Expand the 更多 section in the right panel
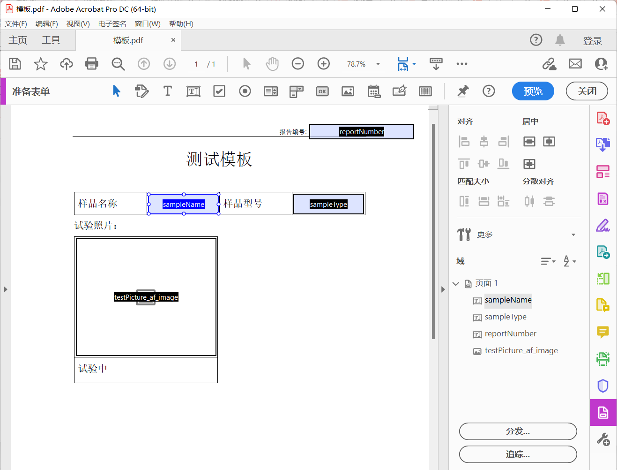The width and height of the screenshot is (617, 470). coord(573,234)
